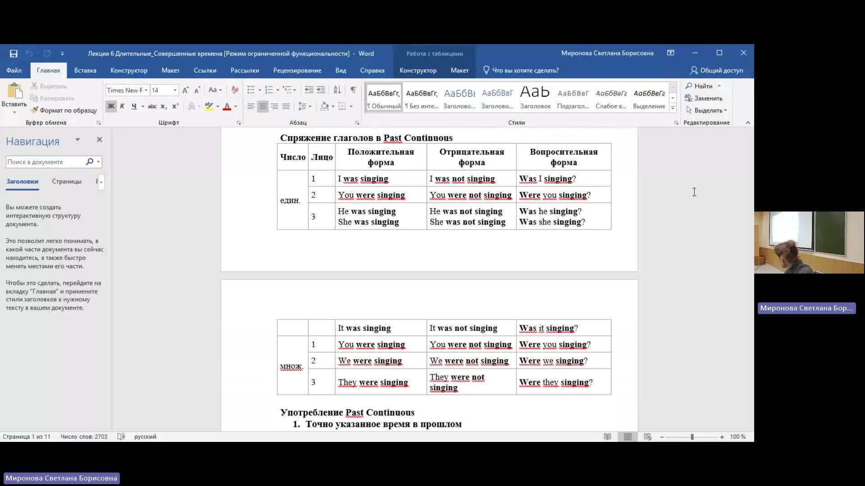Click the multilevel list icon
This screenshot has width=865, height=486.
pyautogui.click(x=287, y=90)
